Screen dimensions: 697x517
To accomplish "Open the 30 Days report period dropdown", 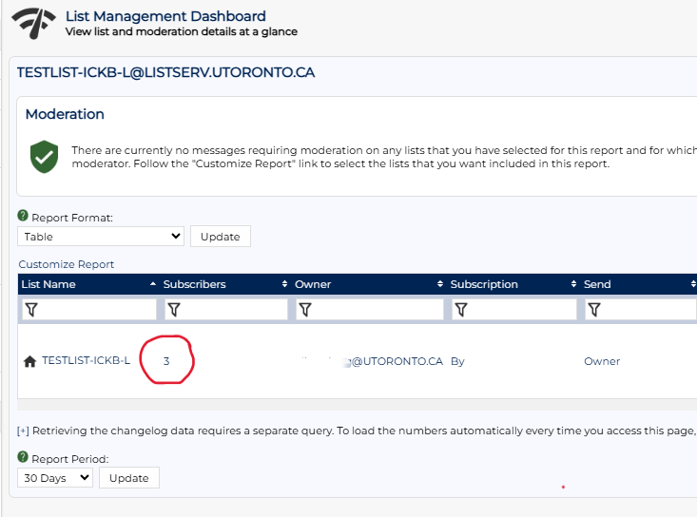I will [55, 478].
